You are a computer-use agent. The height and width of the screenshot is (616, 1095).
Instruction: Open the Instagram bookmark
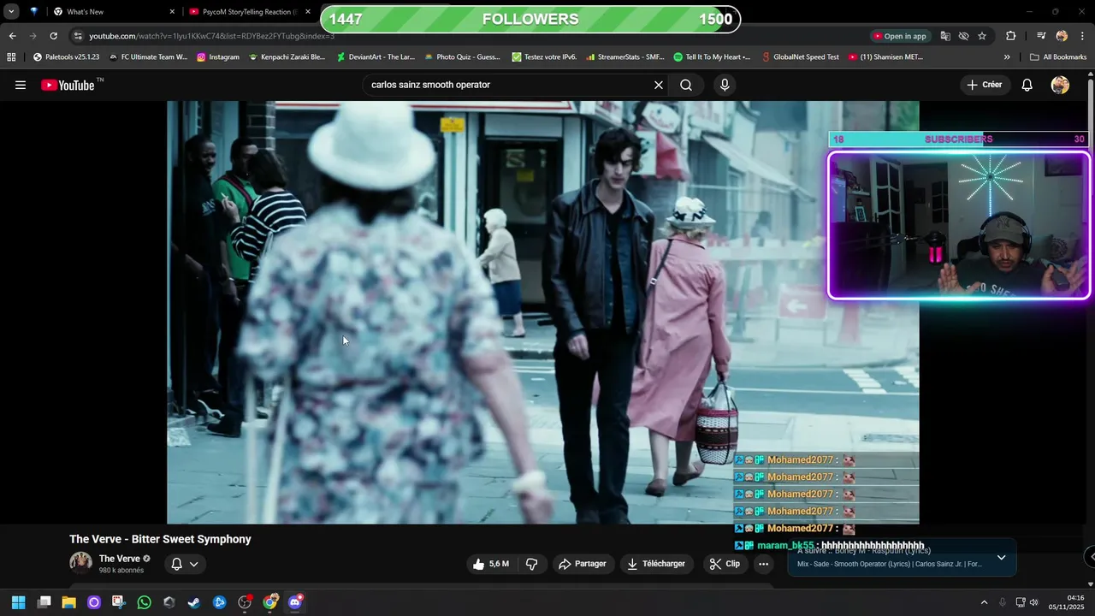pyautogui.click(x=218, y=57)
